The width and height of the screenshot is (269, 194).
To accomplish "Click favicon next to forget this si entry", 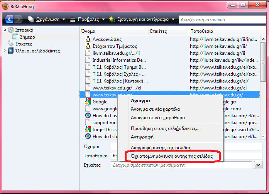I will click(x=88, y=129).
